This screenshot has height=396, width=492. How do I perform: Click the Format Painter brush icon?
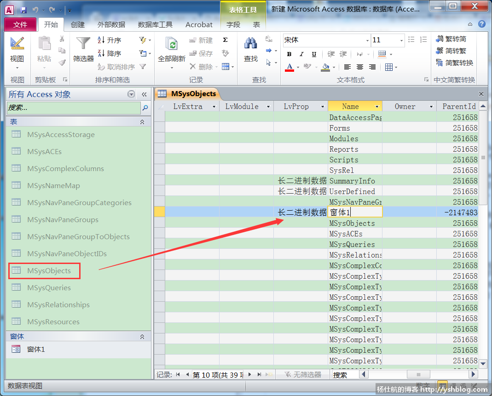coord(62,63)
